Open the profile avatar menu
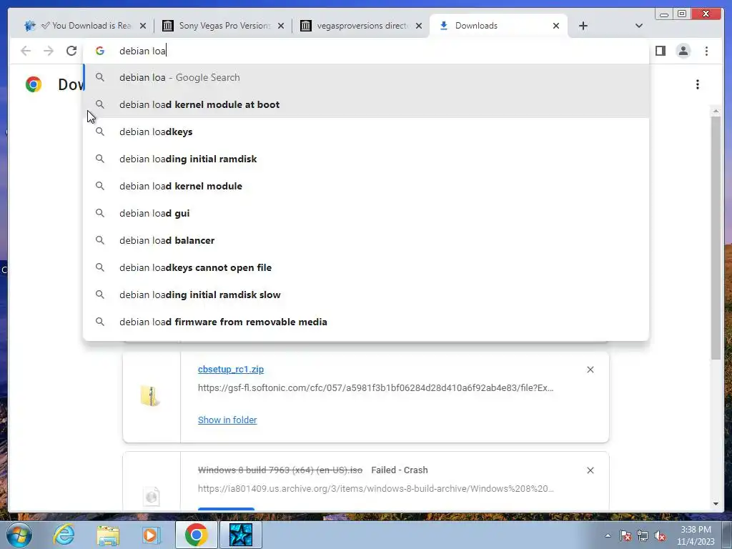Screen dimensions: 732x549 (x=683, y=51)
